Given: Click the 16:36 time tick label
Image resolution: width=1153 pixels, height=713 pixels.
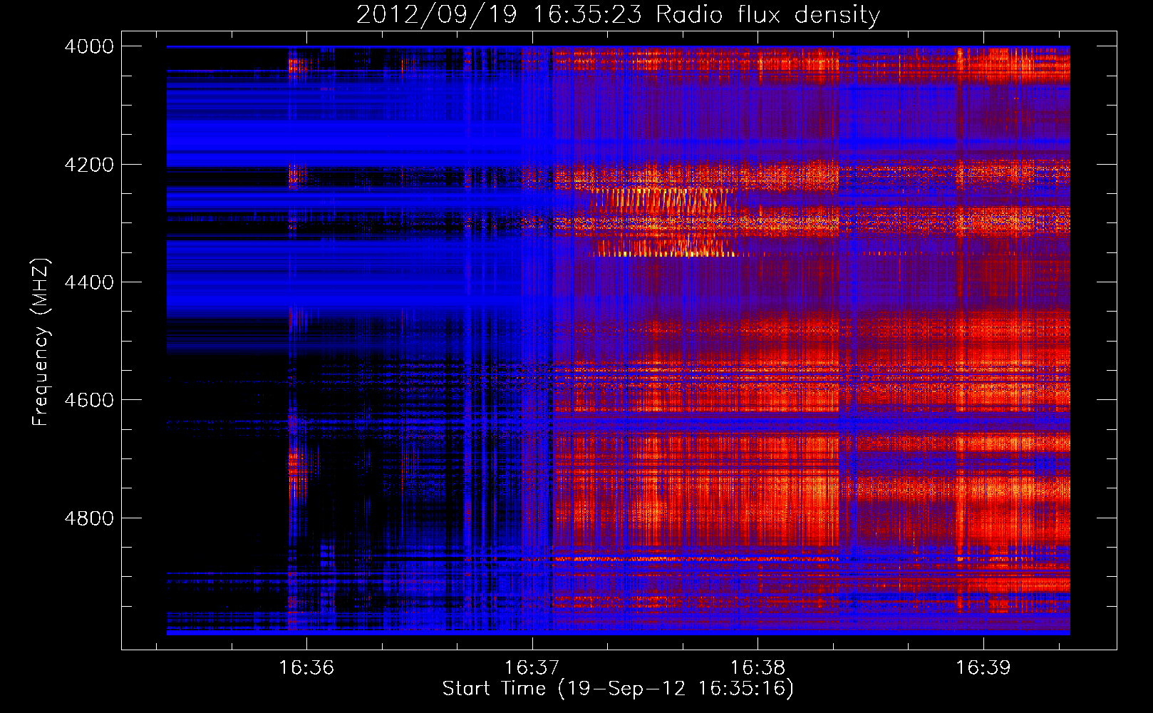Looking at the screenshot, I should pyautogui.click(x=306, y=668).
